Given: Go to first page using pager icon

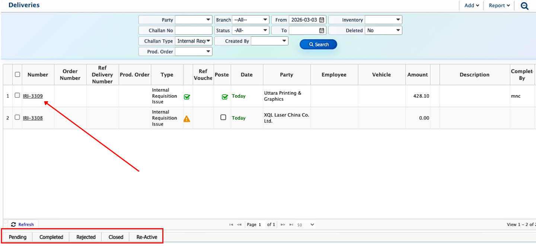Looking at the screenshot, I should pyautogui.click(x=231, y=224).
